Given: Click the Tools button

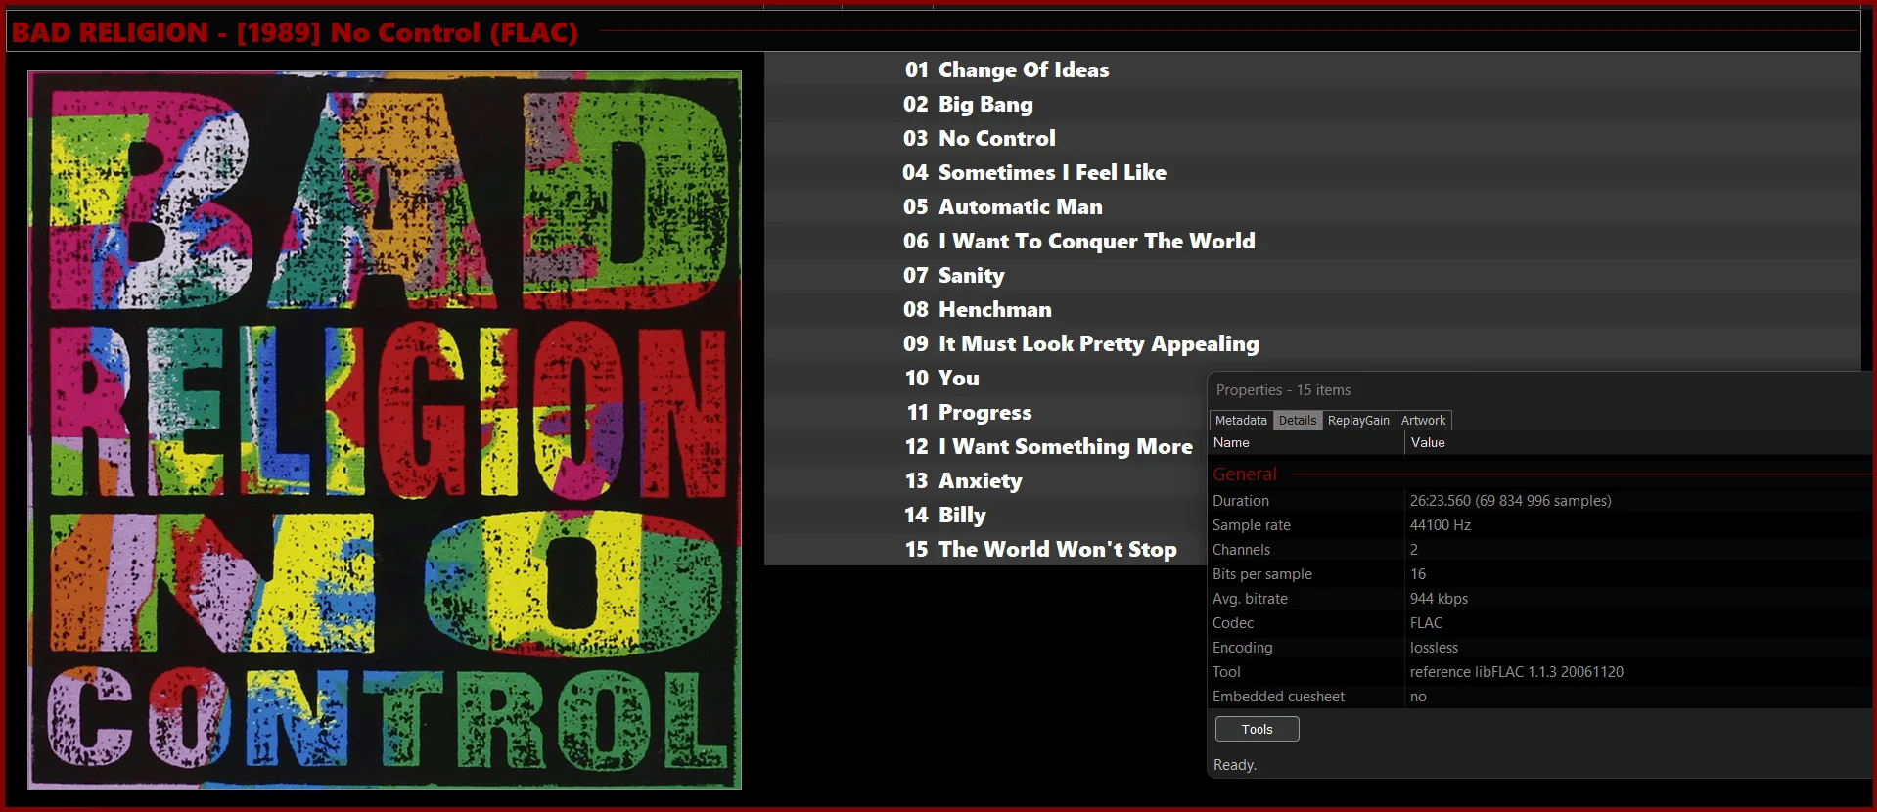Looking at the screenshot, I should (1258, 729).
